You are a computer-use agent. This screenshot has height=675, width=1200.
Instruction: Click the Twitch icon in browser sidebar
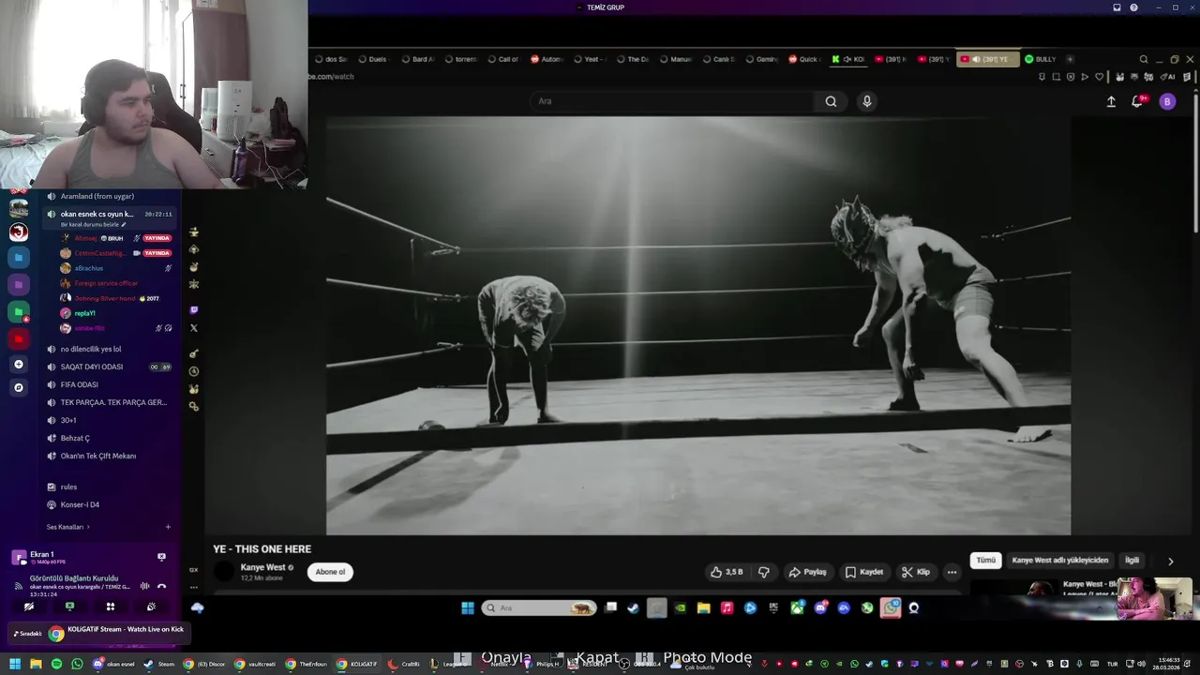point(194,310)
